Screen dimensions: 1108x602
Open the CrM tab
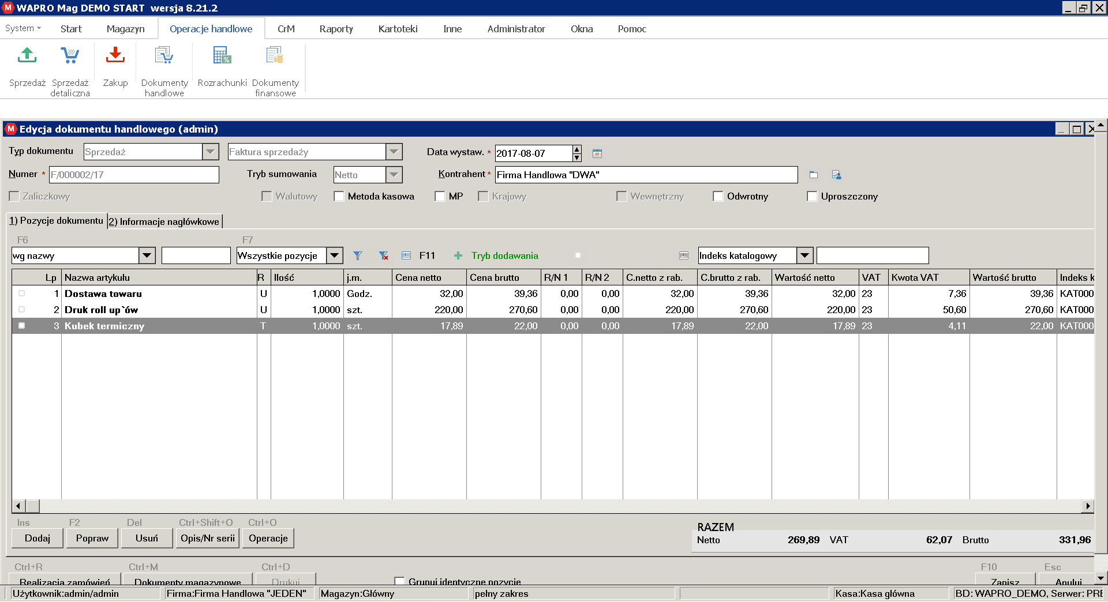[286, 29]
